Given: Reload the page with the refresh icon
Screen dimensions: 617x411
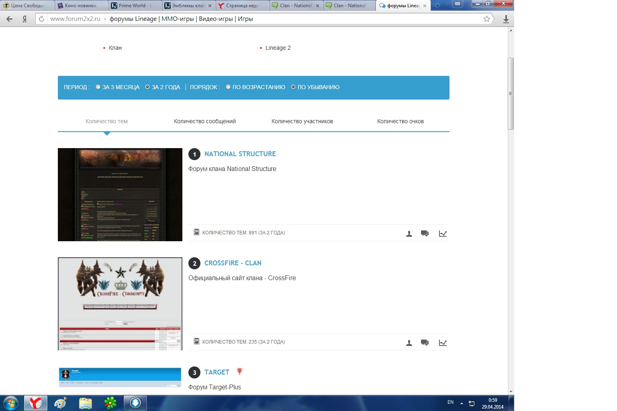Looking at the screenshot, I should [41, 19].
